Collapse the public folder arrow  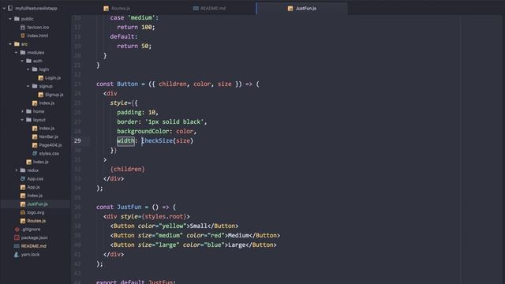(10, 19)
